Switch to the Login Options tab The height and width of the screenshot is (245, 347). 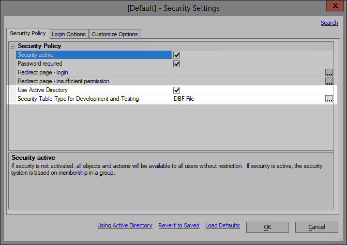coord(69,34)
